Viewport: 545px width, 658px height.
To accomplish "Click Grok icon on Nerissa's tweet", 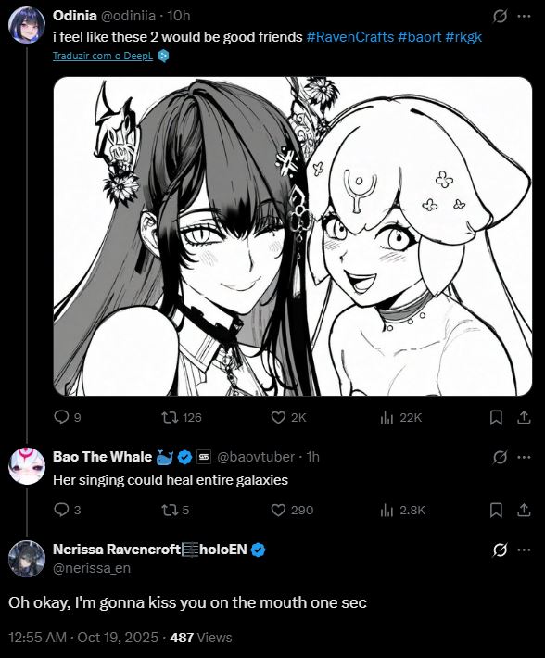I will (x=500, y=550).
